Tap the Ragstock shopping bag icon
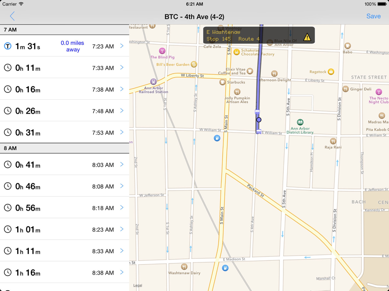 pyautogui.click(x=331, y=71)
